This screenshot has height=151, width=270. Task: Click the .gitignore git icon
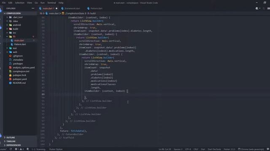click(x=10, y=56)
